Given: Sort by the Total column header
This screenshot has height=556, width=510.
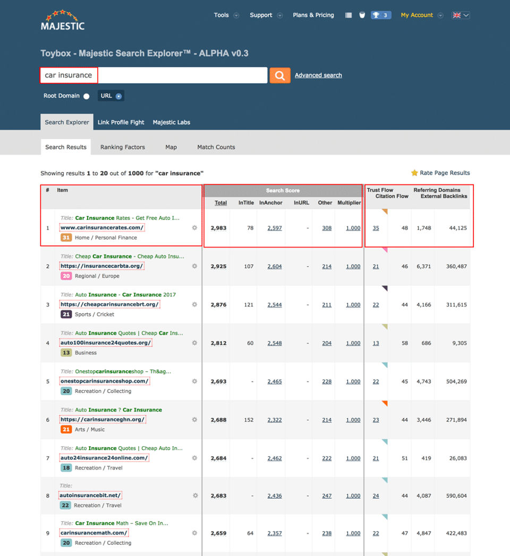Looking at the screenshot, I should (x=220, y=202).
